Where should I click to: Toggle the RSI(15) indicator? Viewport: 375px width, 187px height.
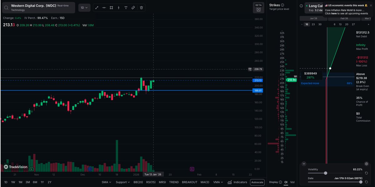[151, 182]
